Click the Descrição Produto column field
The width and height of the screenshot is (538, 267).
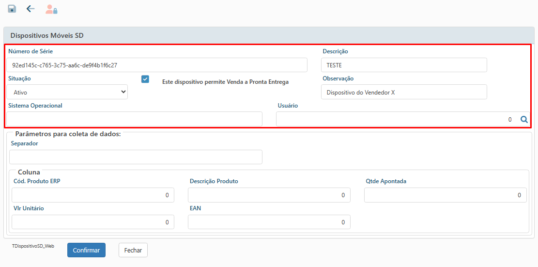point(269,195)
